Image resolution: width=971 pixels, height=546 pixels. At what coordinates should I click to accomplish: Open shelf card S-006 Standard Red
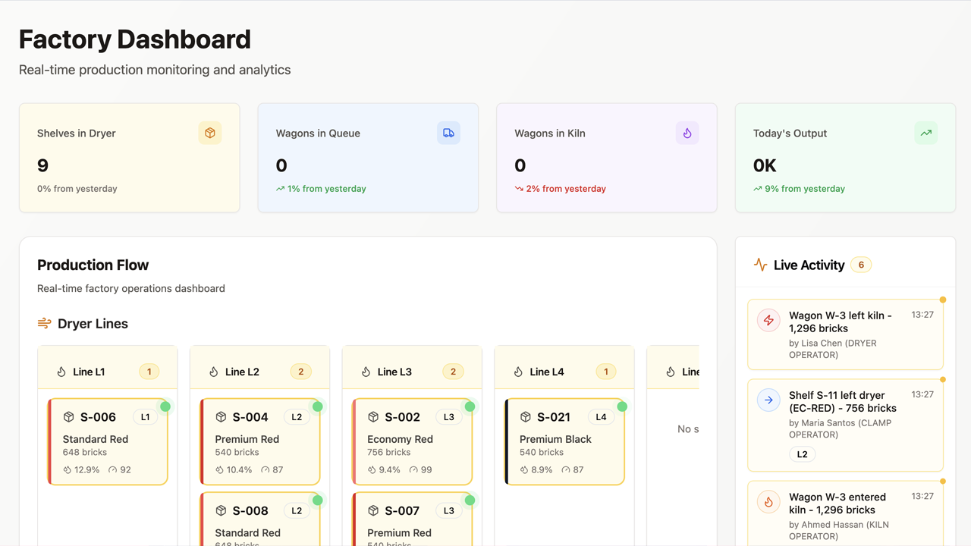tap(108, 441)
